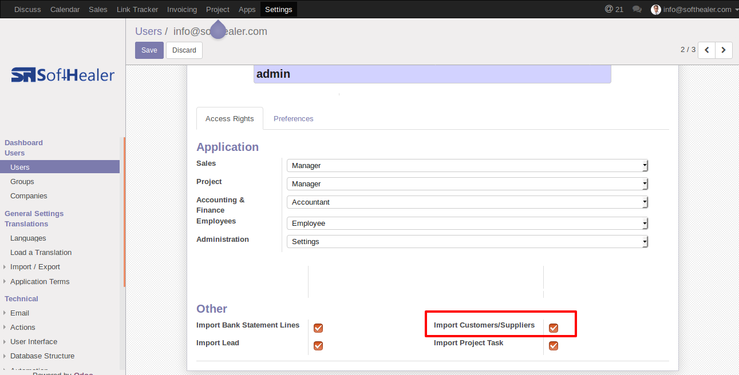Toggle the Import Lead checkbox
This screenshot has height=375, width=739.
pos(318,346)
